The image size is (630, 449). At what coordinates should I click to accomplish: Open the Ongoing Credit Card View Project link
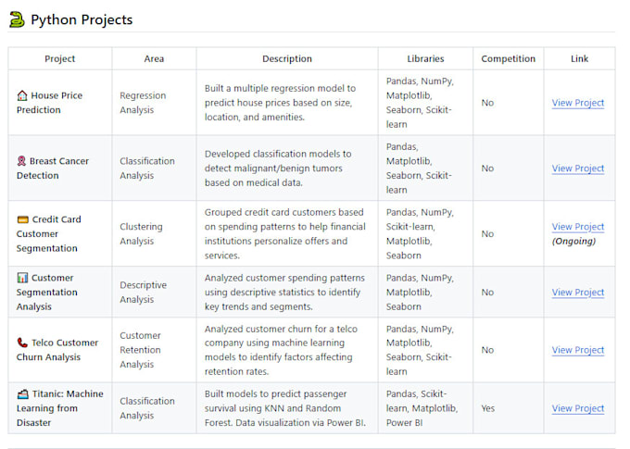578,227
